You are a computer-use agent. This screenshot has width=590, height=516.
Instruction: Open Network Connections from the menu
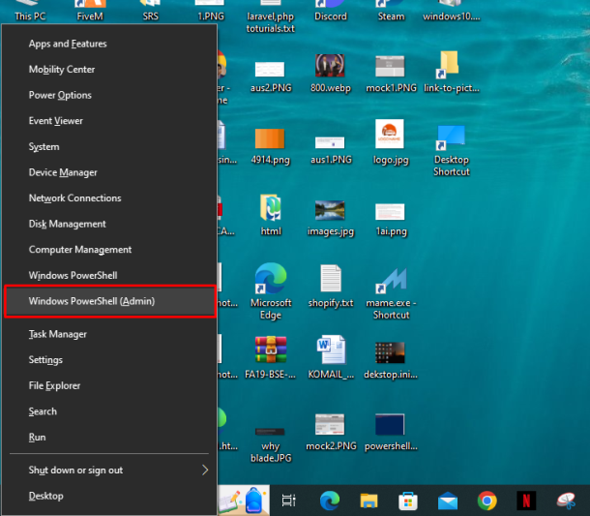tap(75, 197)
